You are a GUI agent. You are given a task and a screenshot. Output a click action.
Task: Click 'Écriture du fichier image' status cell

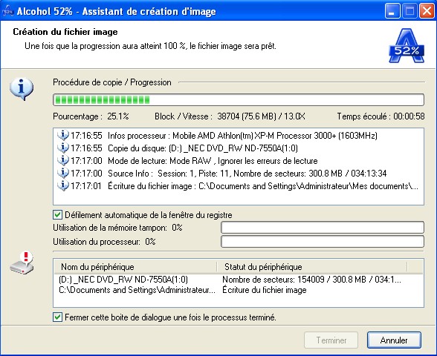pos(265,290)
